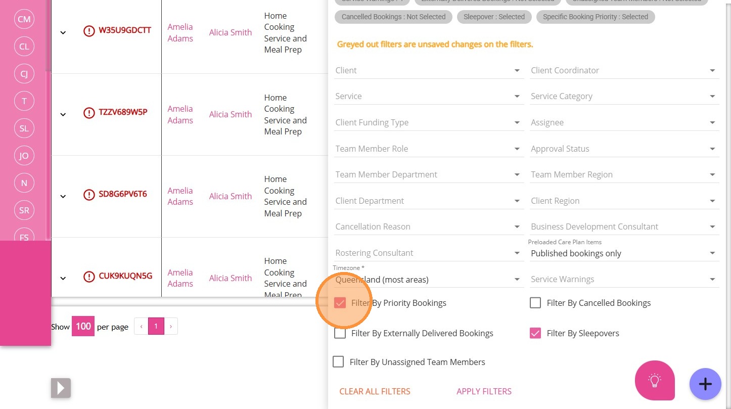Click the warning icon beside TZZV689W5P
Viewport: 731px width, 409px height.
(x=89, y=113)
